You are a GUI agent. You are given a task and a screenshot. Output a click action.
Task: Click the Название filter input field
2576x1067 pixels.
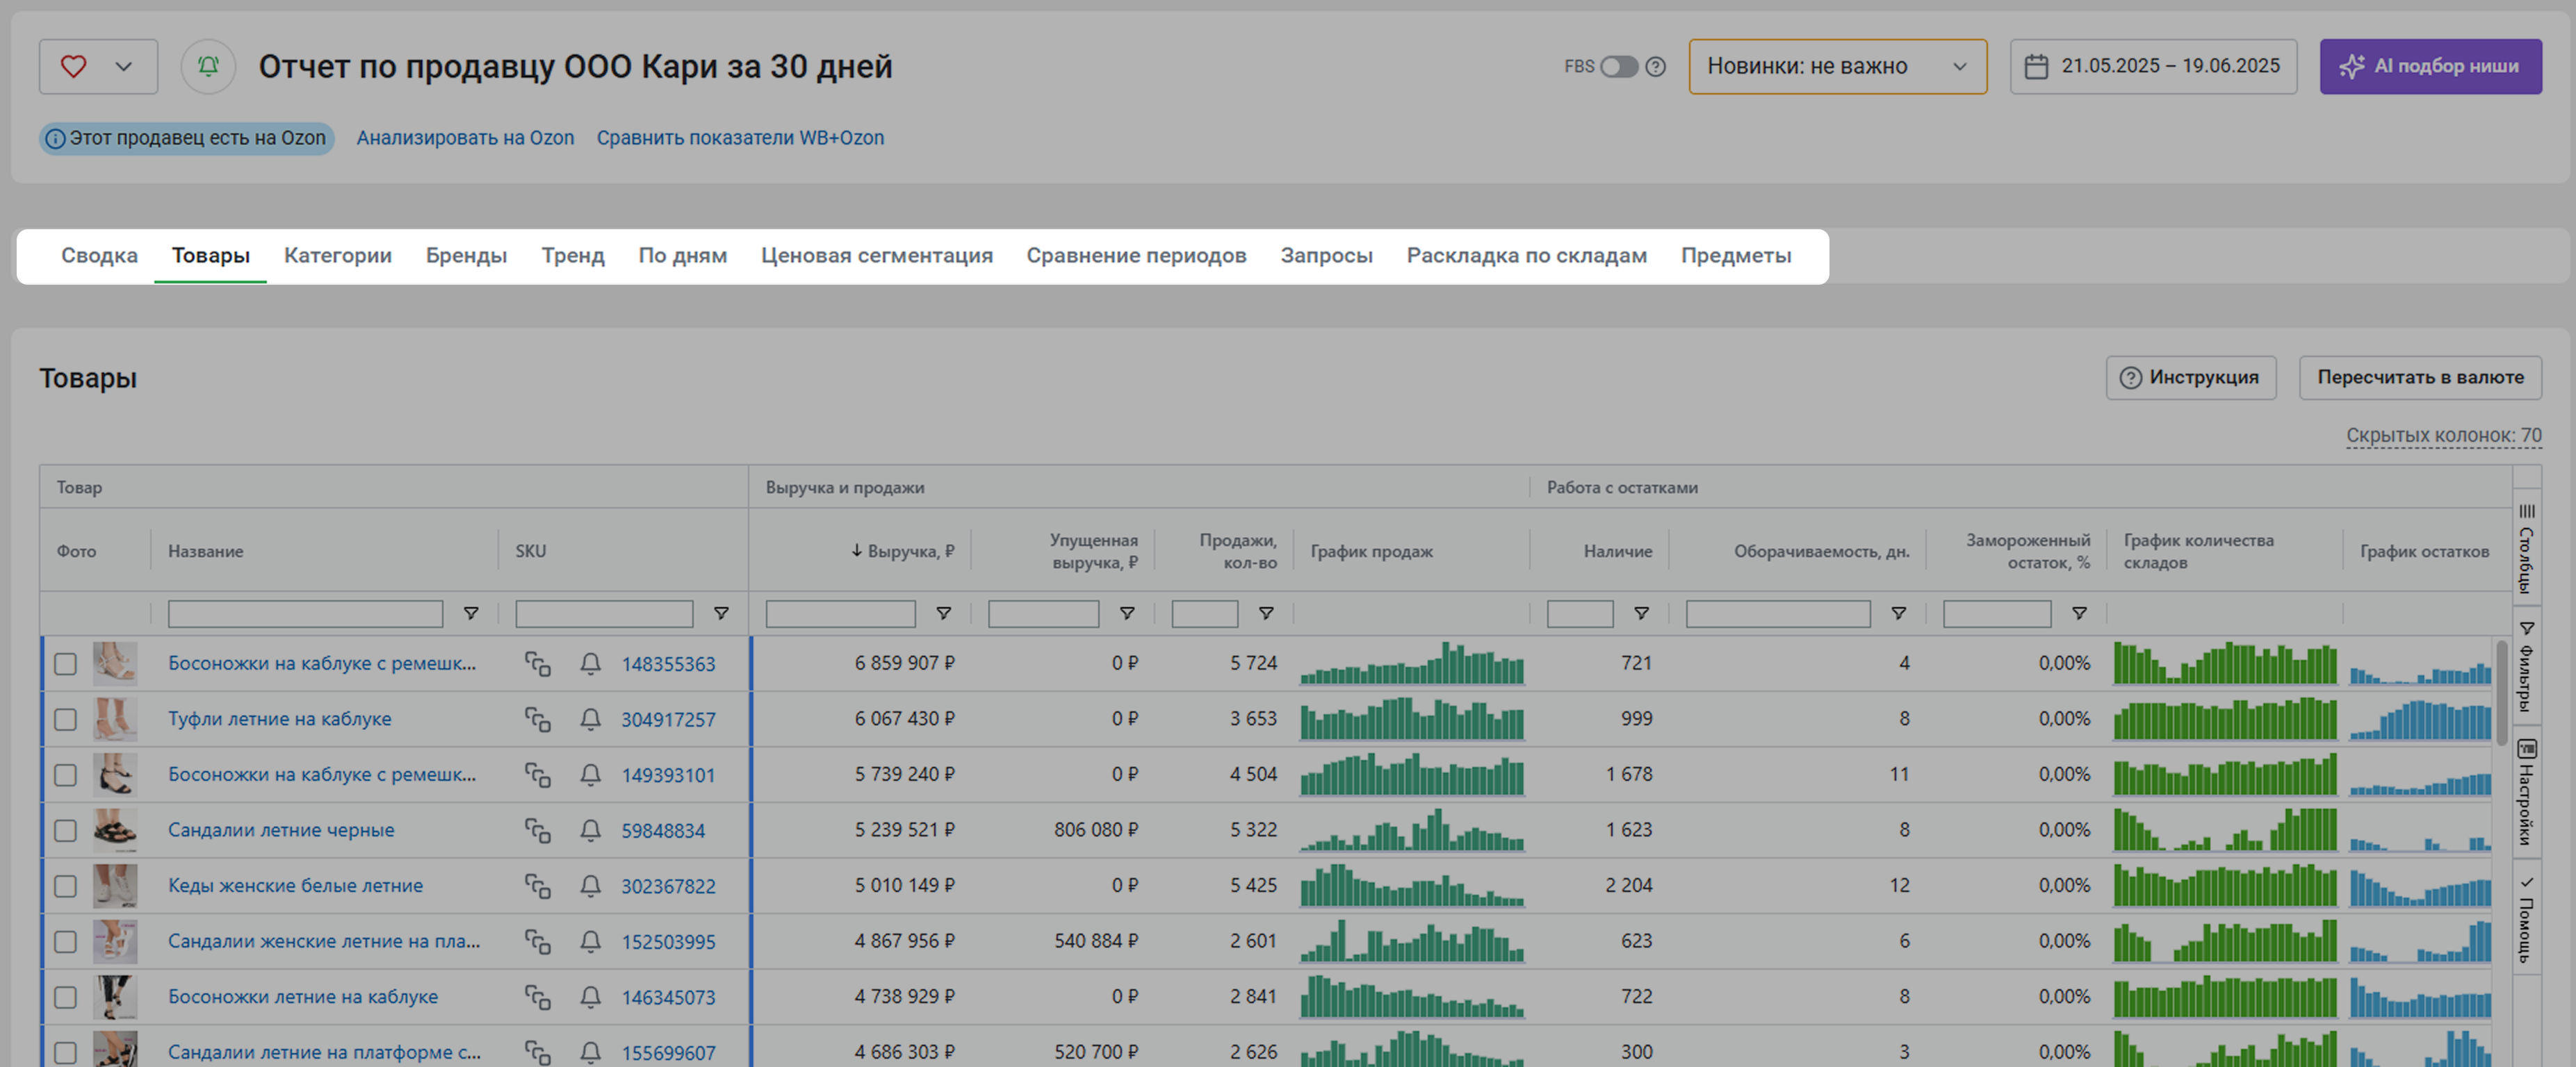click(305, 613)
